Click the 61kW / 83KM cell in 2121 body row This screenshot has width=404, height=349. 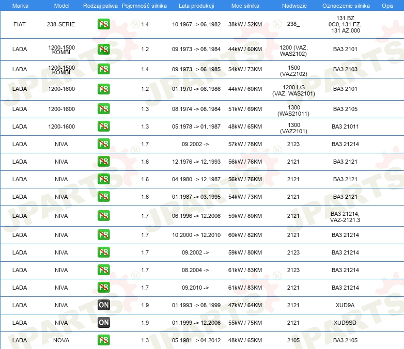(245, 288)
